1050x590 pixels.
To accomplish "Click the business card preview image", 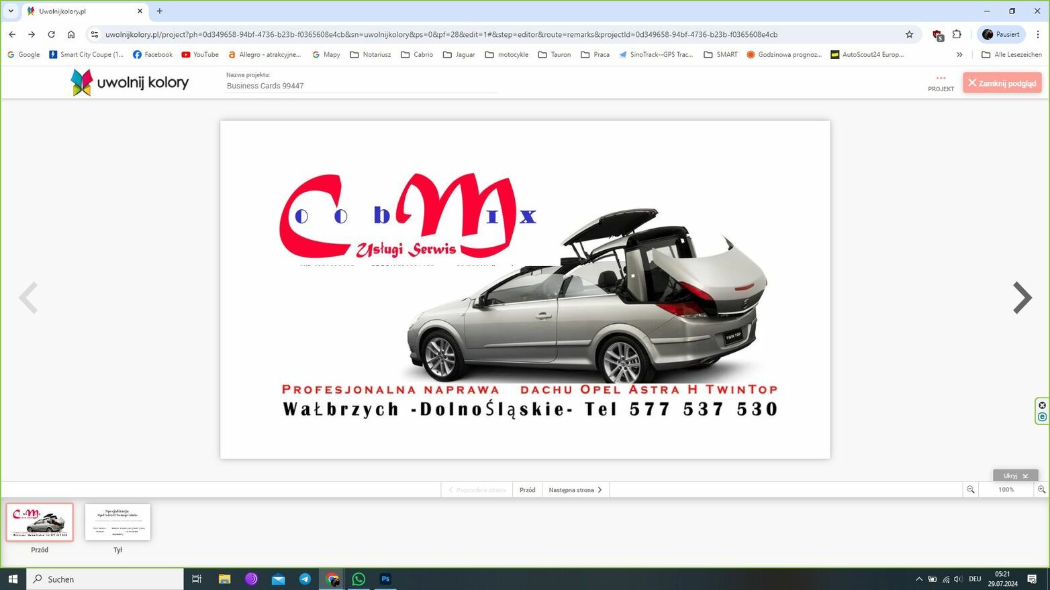I will (525, 290).
